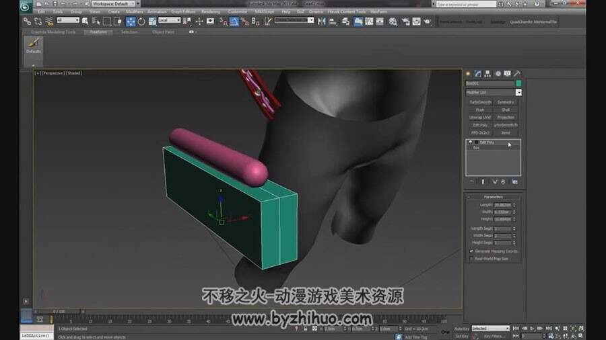Click the Unlink Selection tool
This screenshot has height=340, width=606.
pyautogui.click(x=38, y=22)
